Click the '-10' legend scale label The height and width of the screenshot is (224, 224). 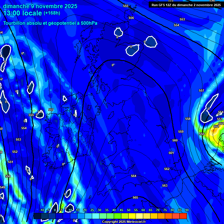tap(42, 210)
